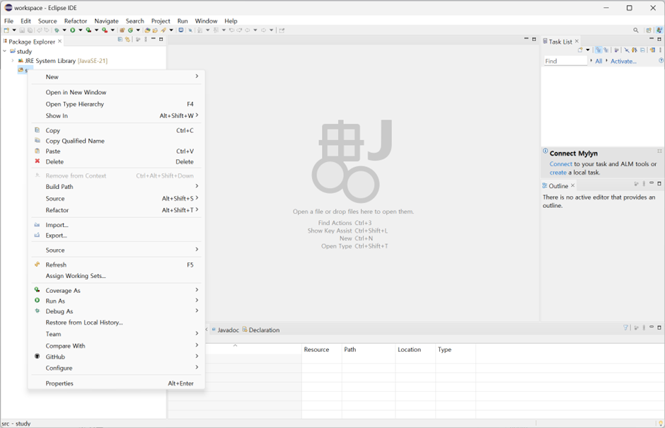
Task: Click New Task icon in Task List
Action: [x=580, y=50]
